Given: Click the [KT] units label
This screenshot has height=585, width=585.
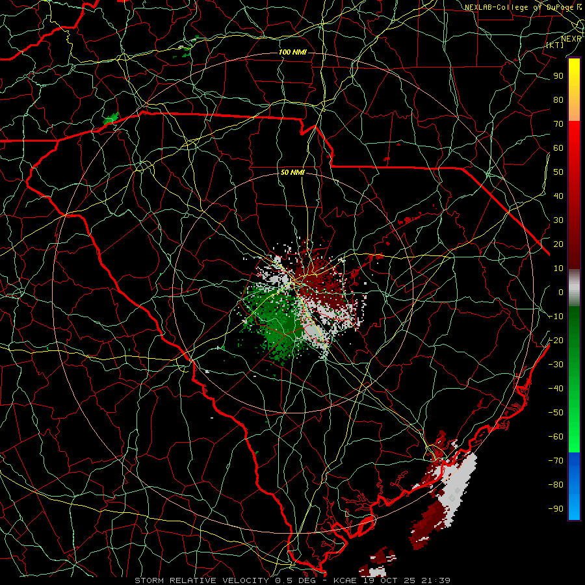Looking at the screenshot, I should [555, 45].
